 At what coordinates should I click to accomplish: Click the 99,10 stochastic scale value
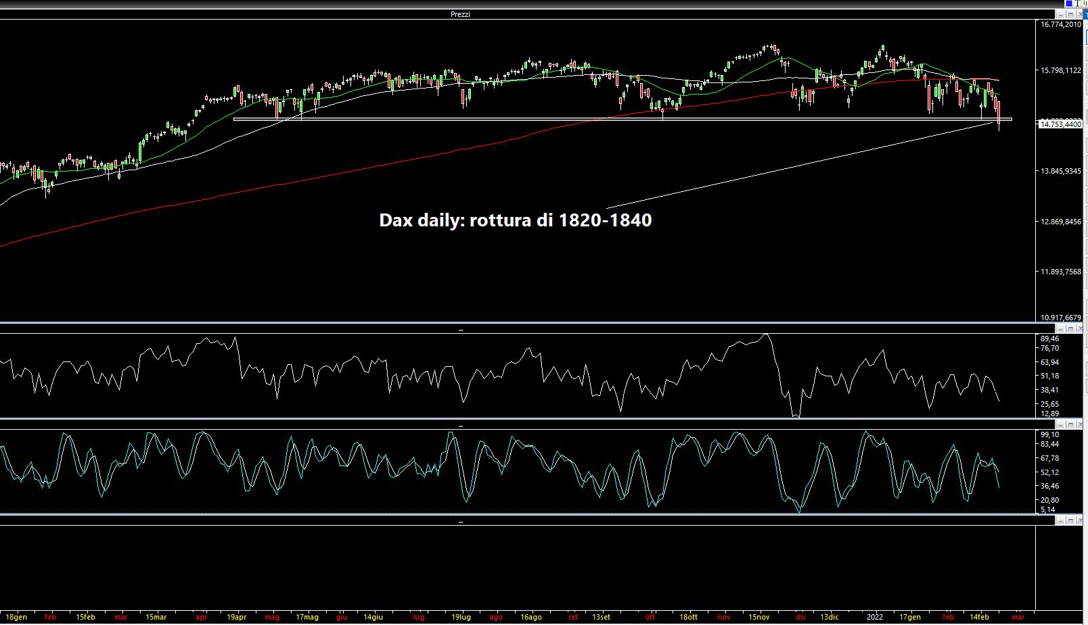pos(1050,434)
